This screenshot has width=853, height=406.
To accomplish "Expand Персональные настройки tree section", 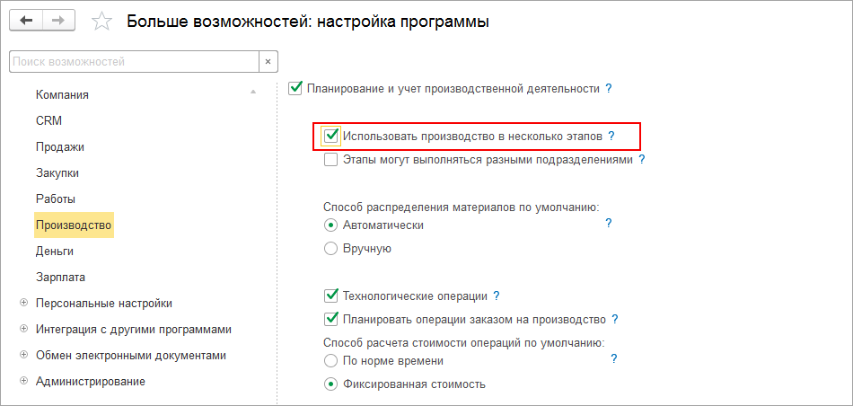I will (23, 304).
